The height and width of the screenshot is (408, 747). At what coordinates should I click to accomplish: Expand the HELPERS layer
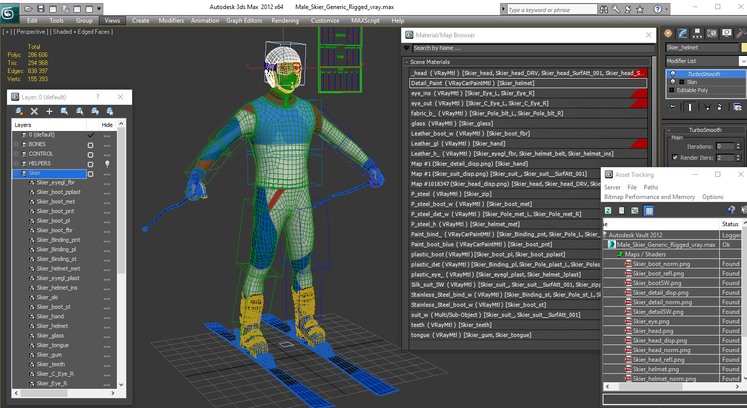16,164
